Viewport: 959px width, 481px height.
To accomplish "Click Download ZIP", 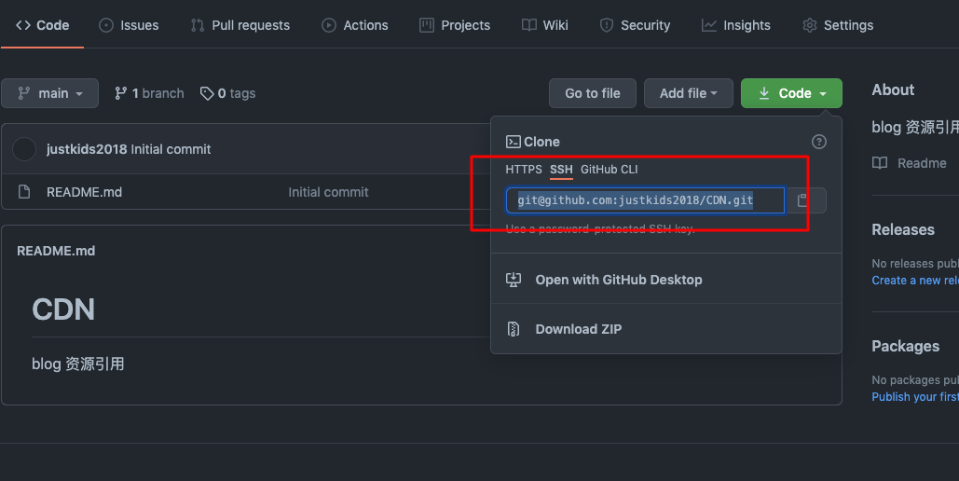I will [578, 329].
